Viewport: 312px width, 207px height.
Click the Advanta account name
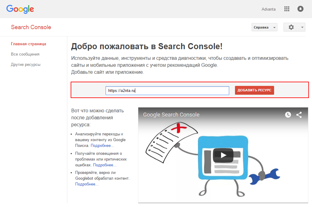click(x=268, y=9)
